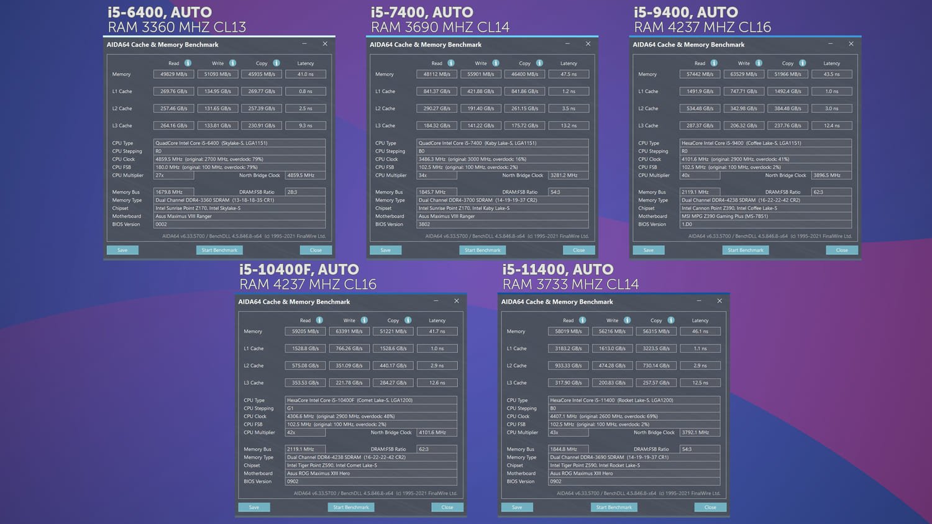Screen dimensions: 932x524
Task: Show Copy info in the i5-10400F window
Action: [x=408, y=320]
